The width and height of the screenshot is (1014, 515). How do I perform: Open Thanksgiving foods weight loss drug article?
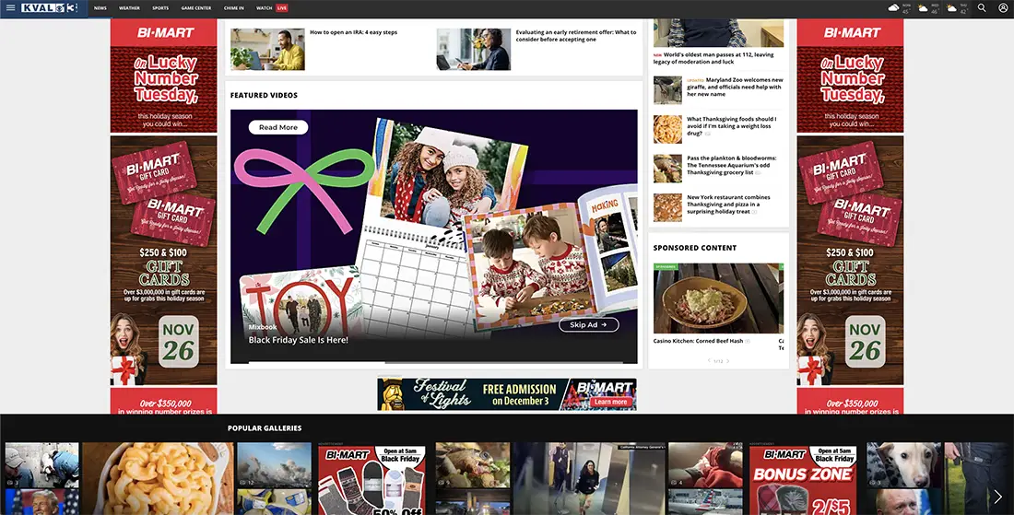click(731, 126)
